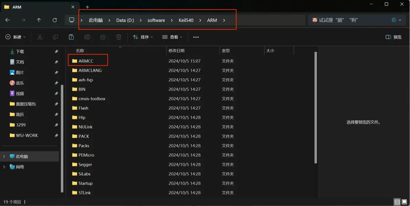
Task: Click the Delete trash icon
Action: pos(118,37)
